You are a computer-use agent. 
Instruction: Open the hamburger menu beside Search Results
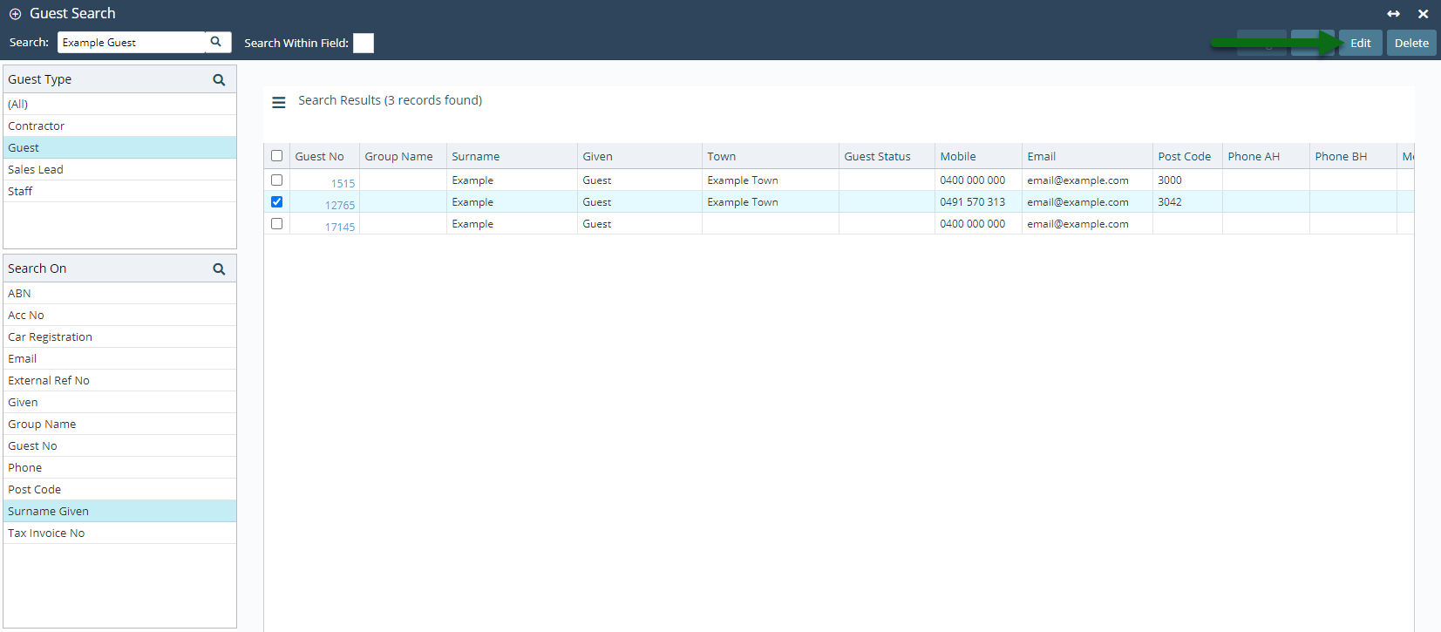(x=279, y=103)
